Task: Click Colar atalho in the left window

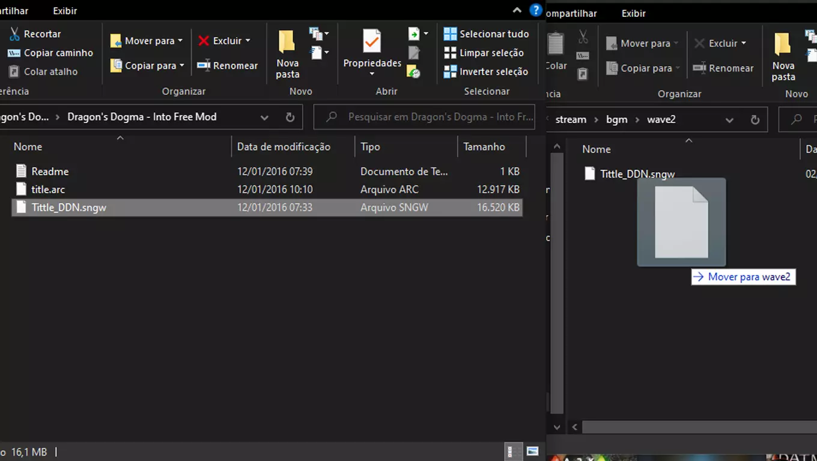Action: [x=43, y=71]
